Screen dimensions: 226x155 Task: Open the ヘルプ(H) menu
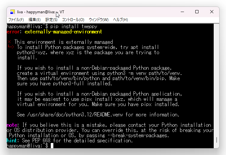tap(121, 20)
